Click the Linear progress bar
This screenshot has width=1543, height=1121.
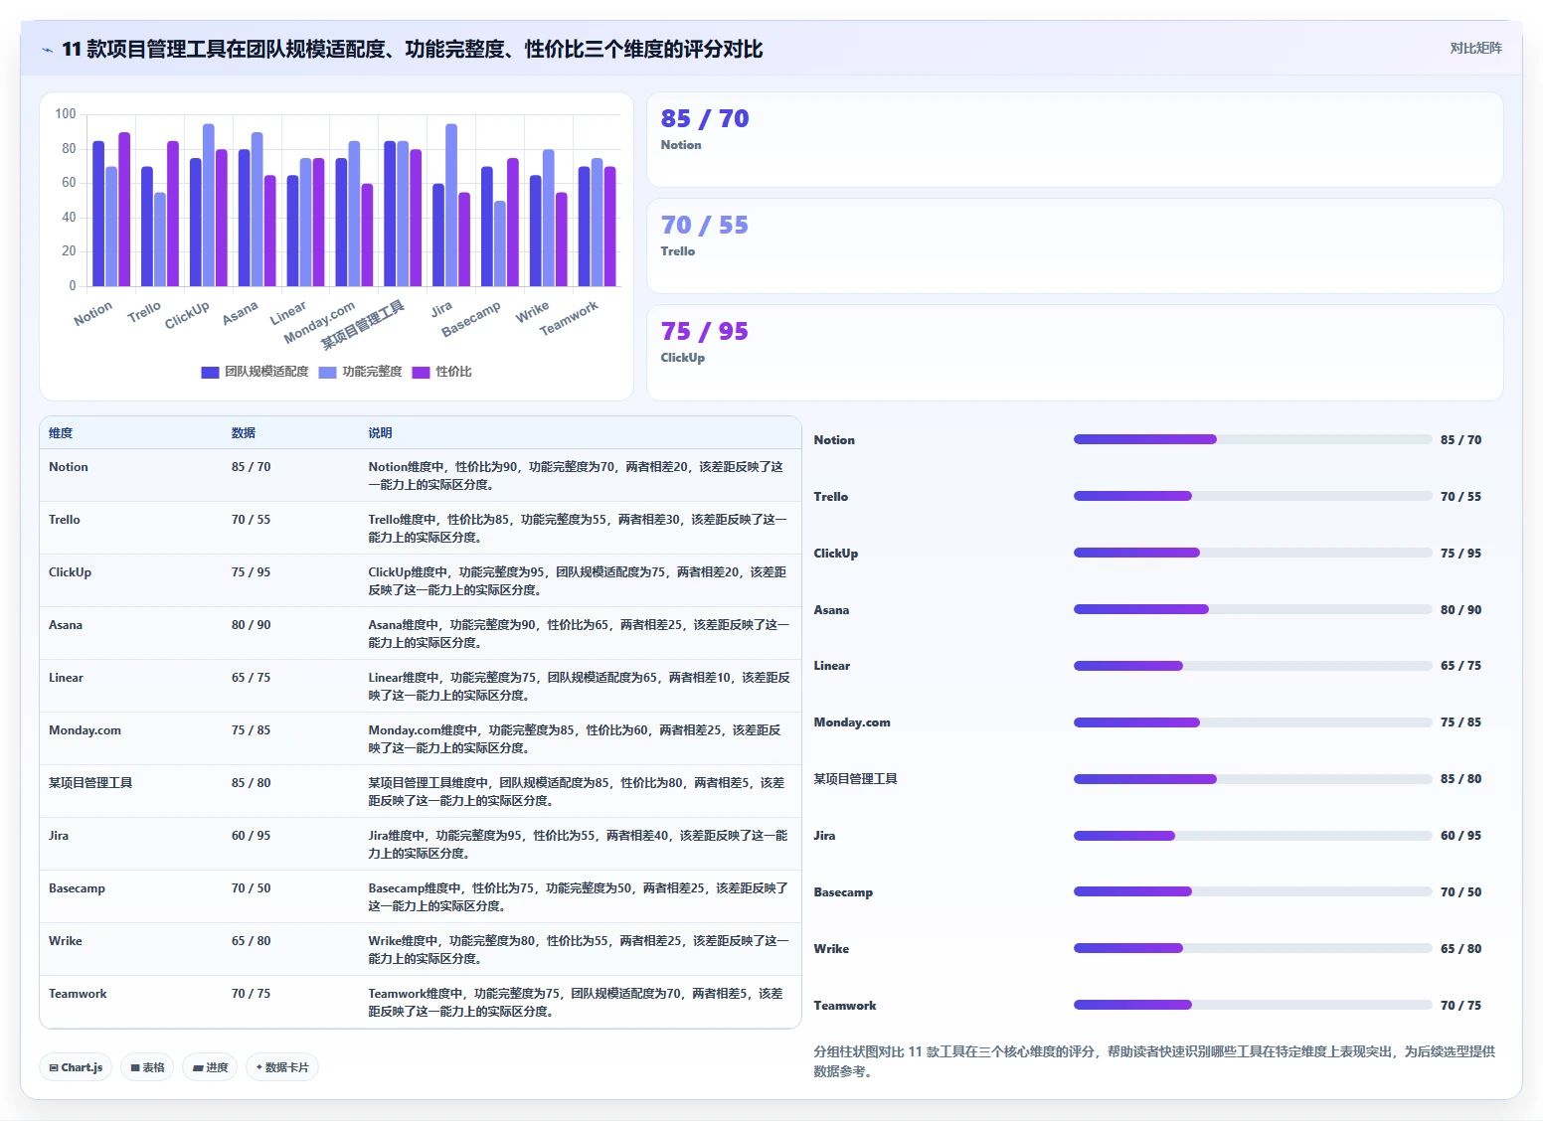click(1253, 666)
